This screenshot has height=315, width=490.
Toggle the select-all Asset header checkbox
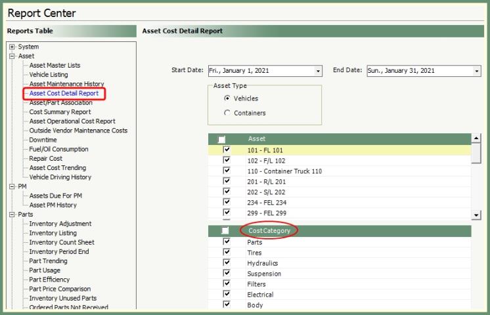[x=222, y=139]
